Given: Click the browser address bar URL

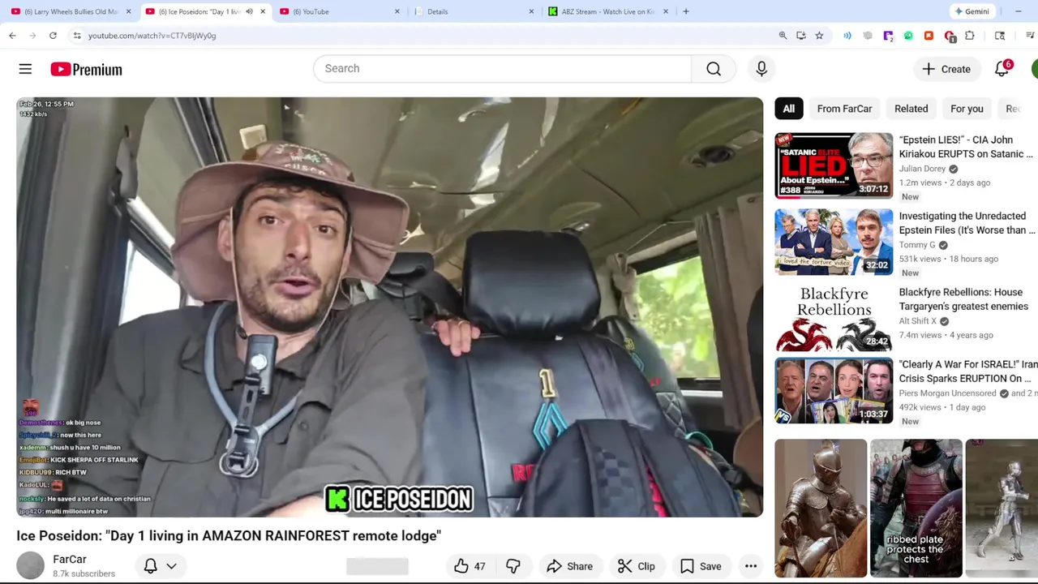Looking at the screenshot, I should coord(152,36).
